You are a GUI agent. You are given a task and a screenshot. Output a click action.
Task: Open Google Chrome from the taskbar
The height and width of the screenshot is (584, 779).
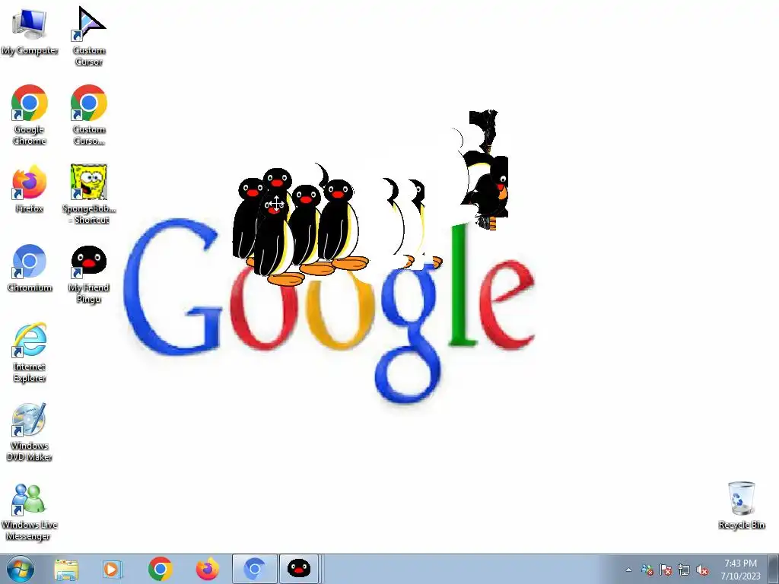160,569
